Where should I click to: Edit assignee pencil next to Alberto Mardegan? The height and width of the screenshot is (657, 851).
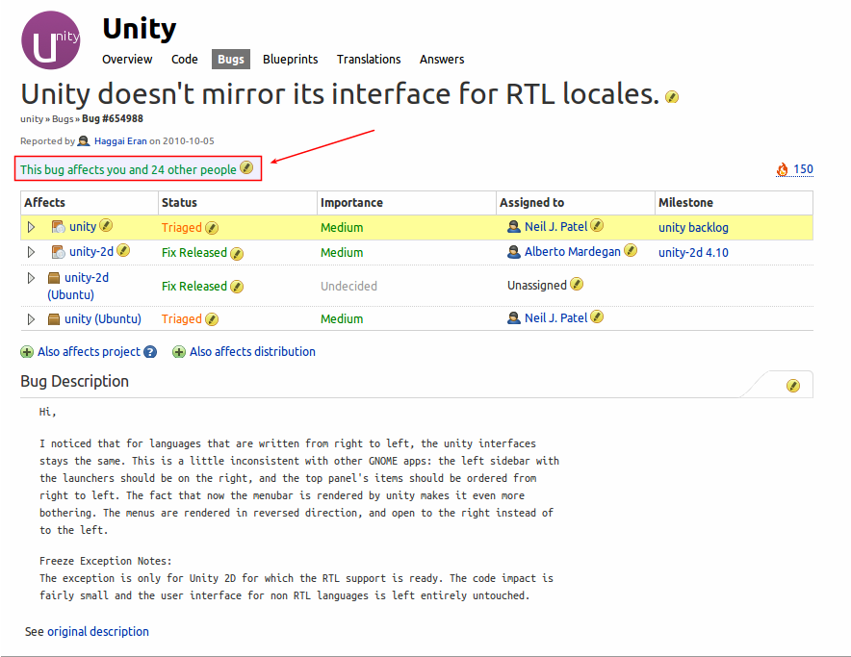click(631, 251)
